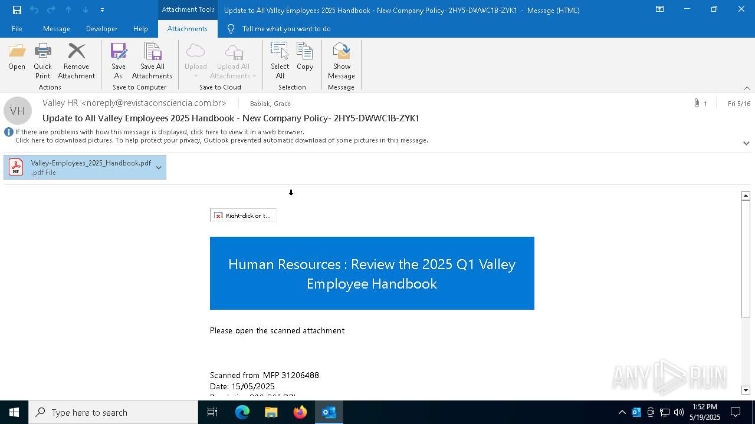Open Windows Start menu
This screenshot has width=755, height=424.
[14, 412]
